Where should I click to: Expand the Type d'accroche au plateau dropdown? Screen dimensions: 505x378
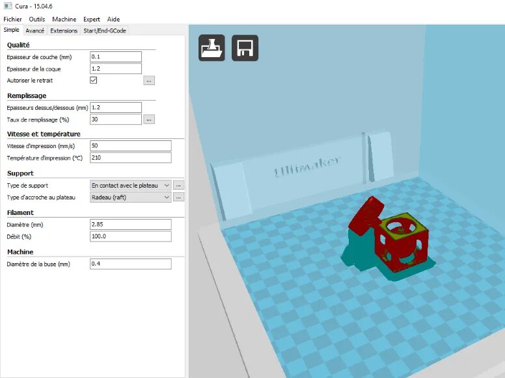tap(130, 197)
